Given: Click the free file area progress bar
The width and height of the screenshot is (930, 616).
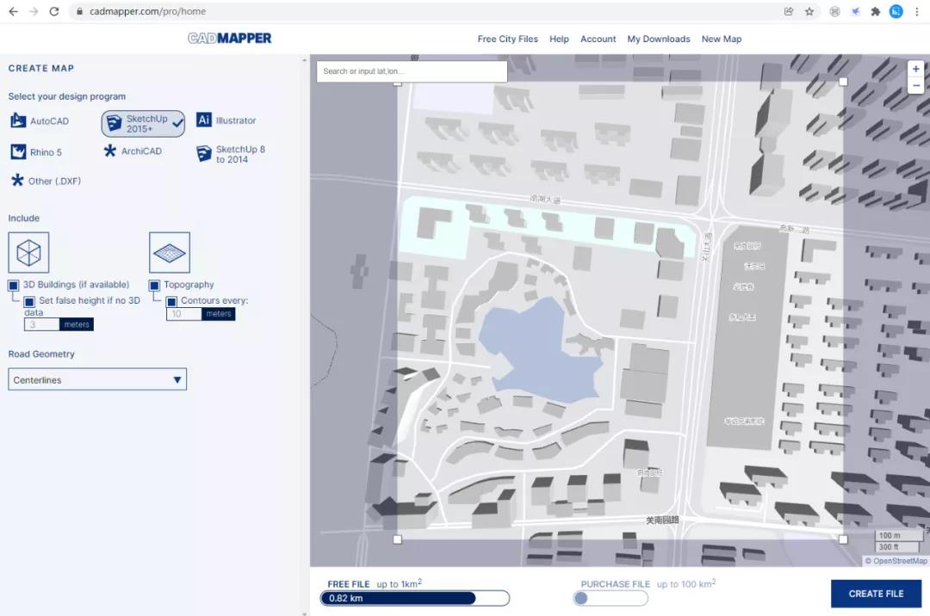Looking at the screenshot, I should pos(414,598).
